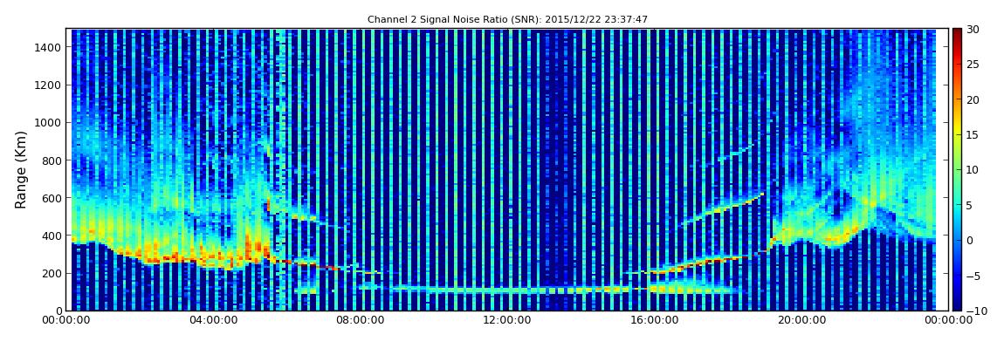The height and width of the screenshot is (355, 1004).
Task: Click the colorbar's 10 tick label
Action: point(973,170)
